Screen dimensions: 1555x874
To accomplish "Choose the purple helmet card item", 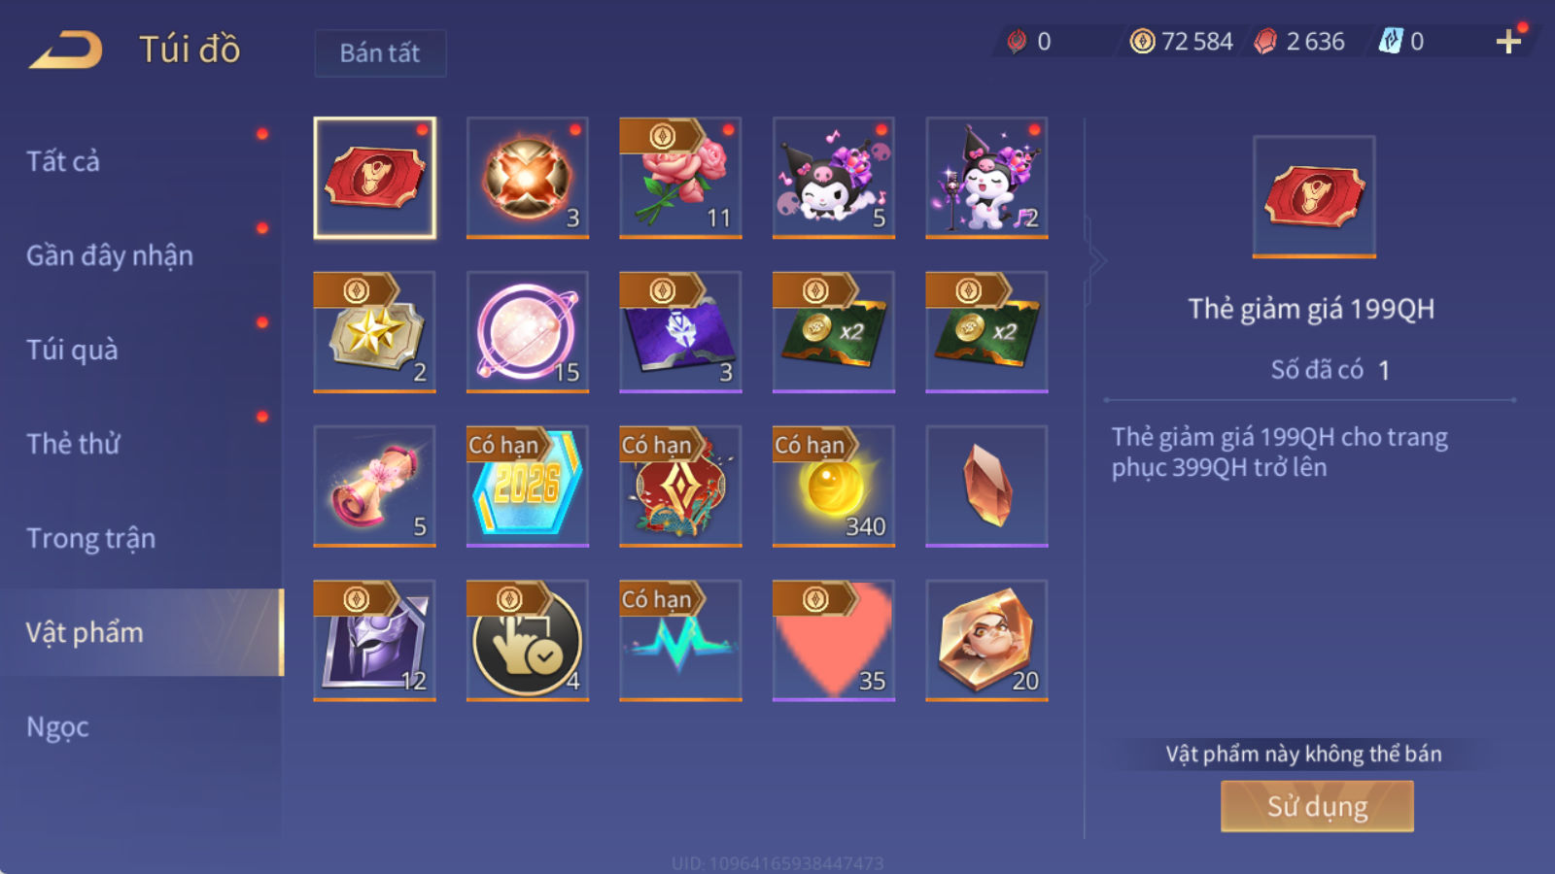I will click(375, 640).
